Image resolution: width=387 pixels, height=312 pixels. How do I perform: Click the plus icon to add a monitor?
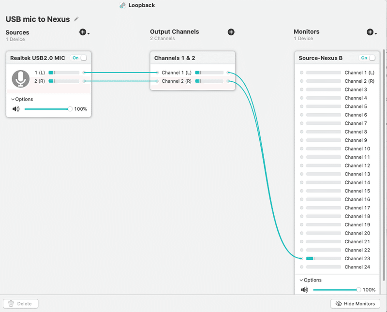[x=370, y=32]
